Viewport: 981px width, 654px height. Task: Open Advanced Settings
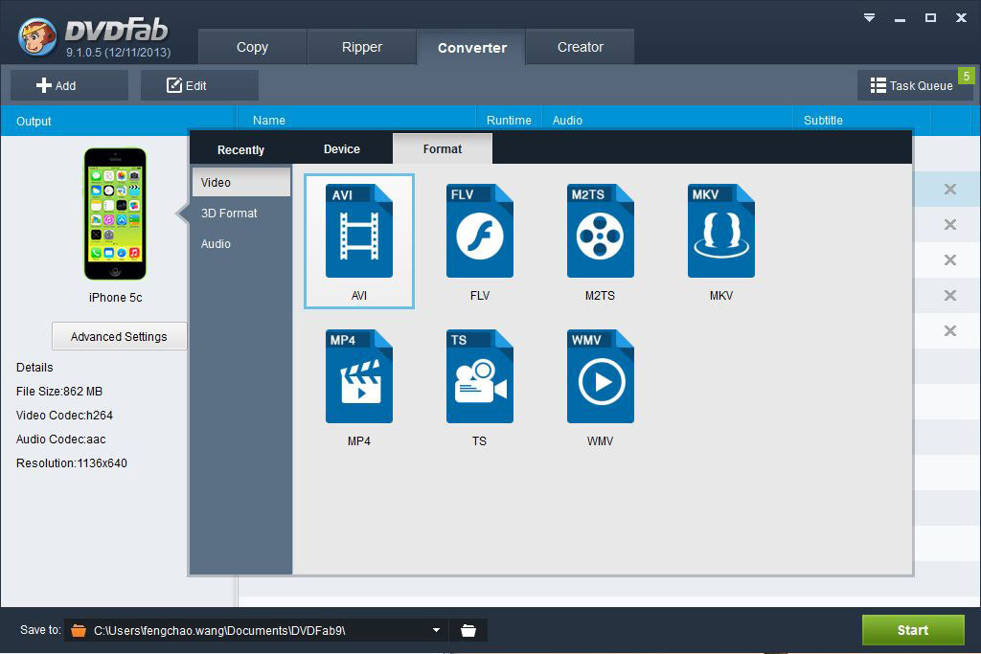click(x=119, y=336)
